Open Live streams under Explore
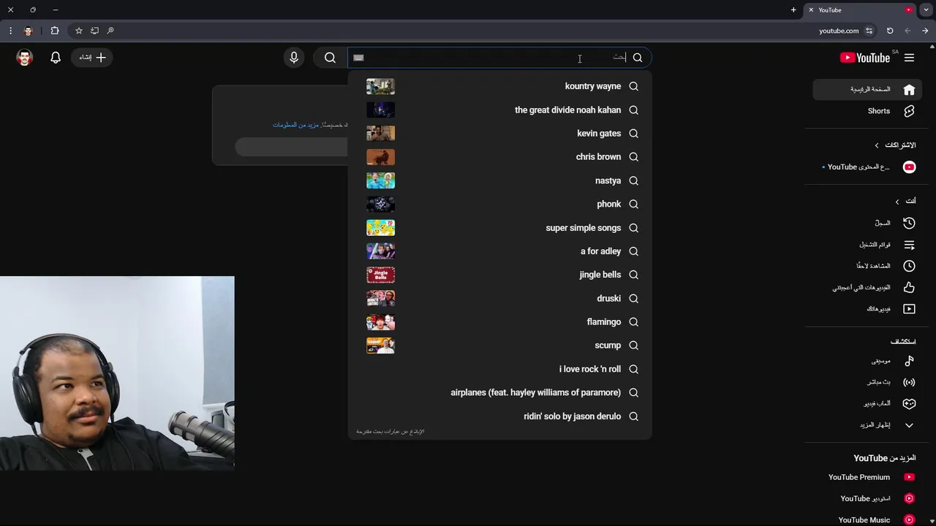 tap(867, 382)
